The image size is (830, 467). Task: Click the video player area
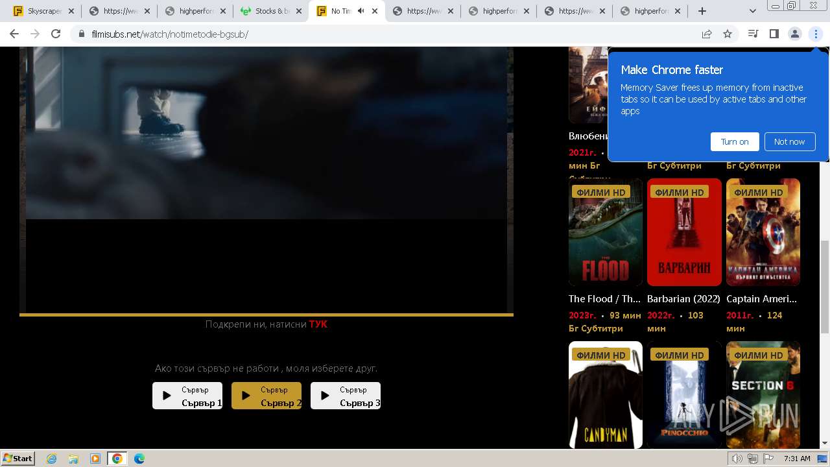point(267,180)
